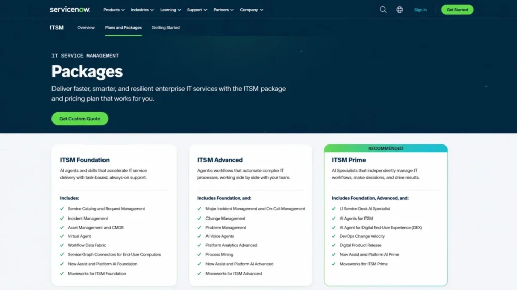Select the ITSM Advanced card title
Viewport: 517px width, 290px height.
coord(220,160)
